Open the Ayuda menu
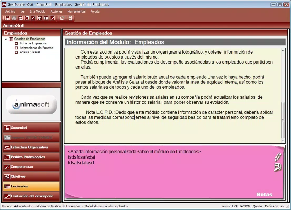291x210 pixels. [95, 12]
